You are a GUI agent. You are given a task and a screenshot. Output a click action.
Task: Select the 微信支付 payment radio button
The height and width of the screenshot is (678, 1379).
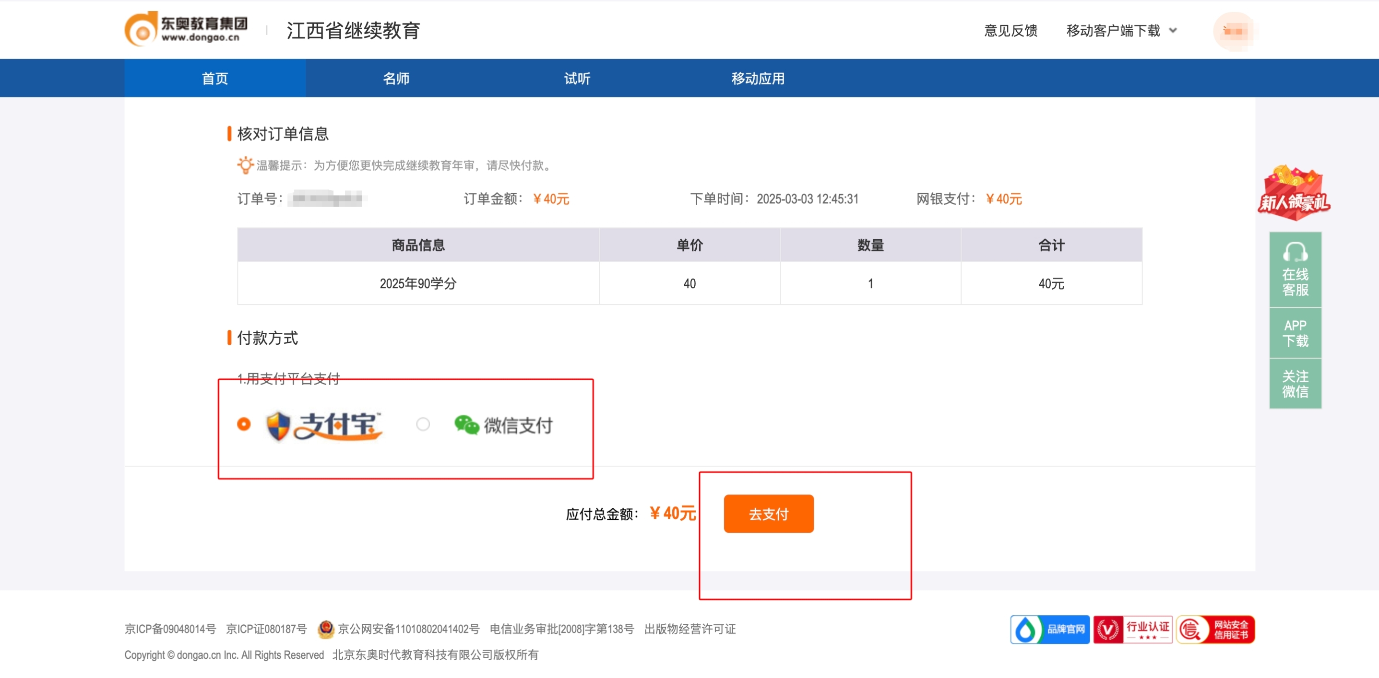pyautogui.click(x=423, y=424)
